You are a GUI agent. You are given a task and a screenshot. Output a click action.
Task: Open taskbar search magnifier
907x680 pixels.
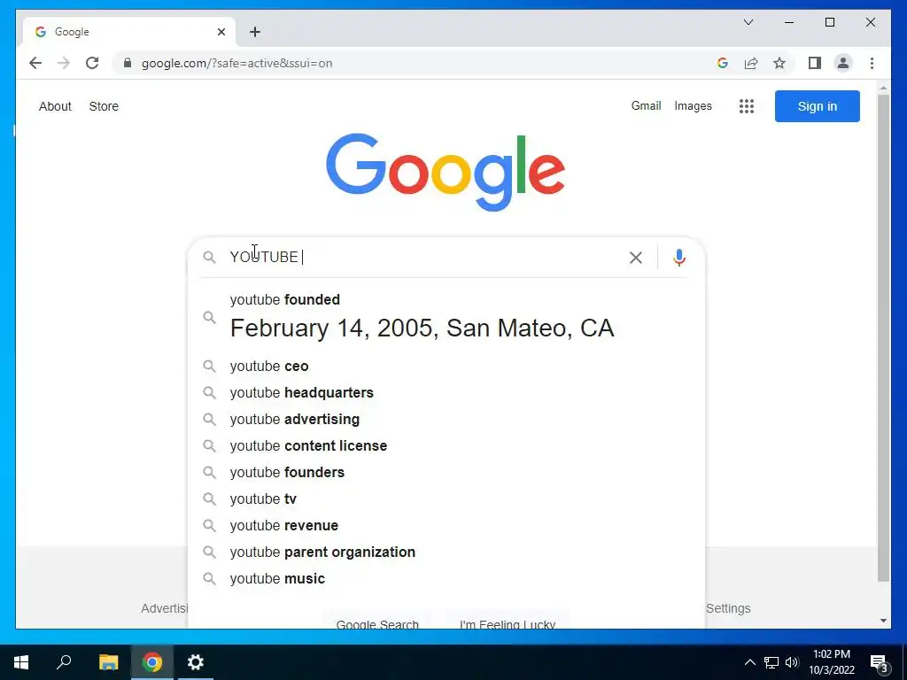[64, 662]
